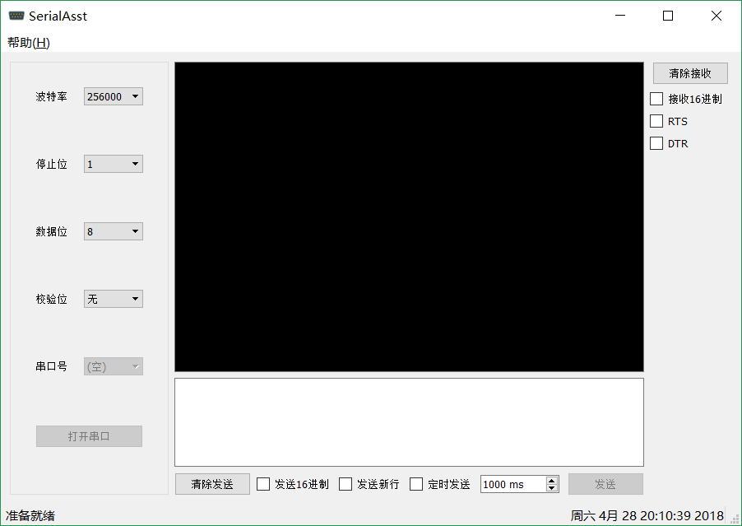This screenshot has height=526, width=742.
Task: Click the 波特率 label
Action: pyautogui.click(x=52, y=96)
